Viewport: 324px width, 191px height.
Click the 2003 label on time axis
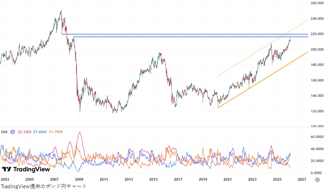coord(5,180)
